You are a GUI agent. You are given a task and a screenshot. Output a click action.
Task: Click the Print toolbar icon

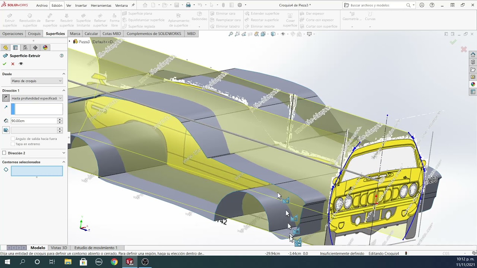pos(188,5)
